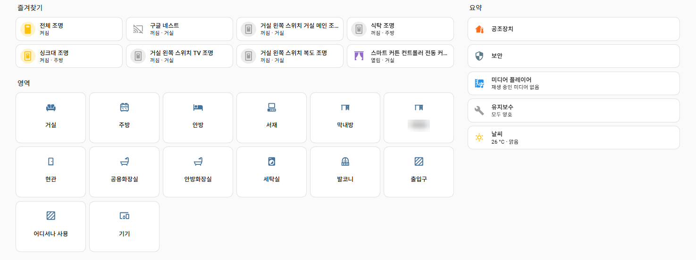Select the 세탁실 washing machine icon
The width and height of the screenshot is (696, 260).
[272, 162]
